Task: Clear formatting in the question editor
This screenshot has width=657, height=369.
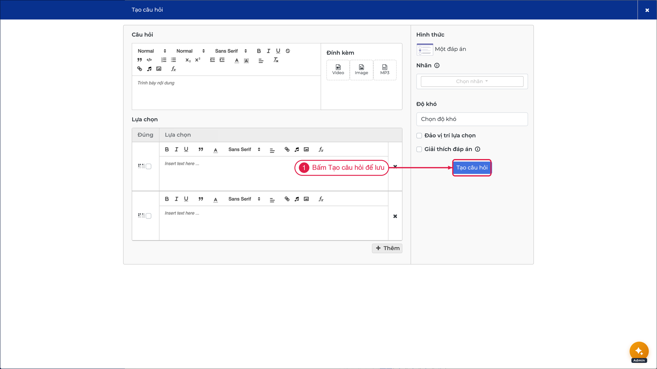Action: (x=276, y=60)
